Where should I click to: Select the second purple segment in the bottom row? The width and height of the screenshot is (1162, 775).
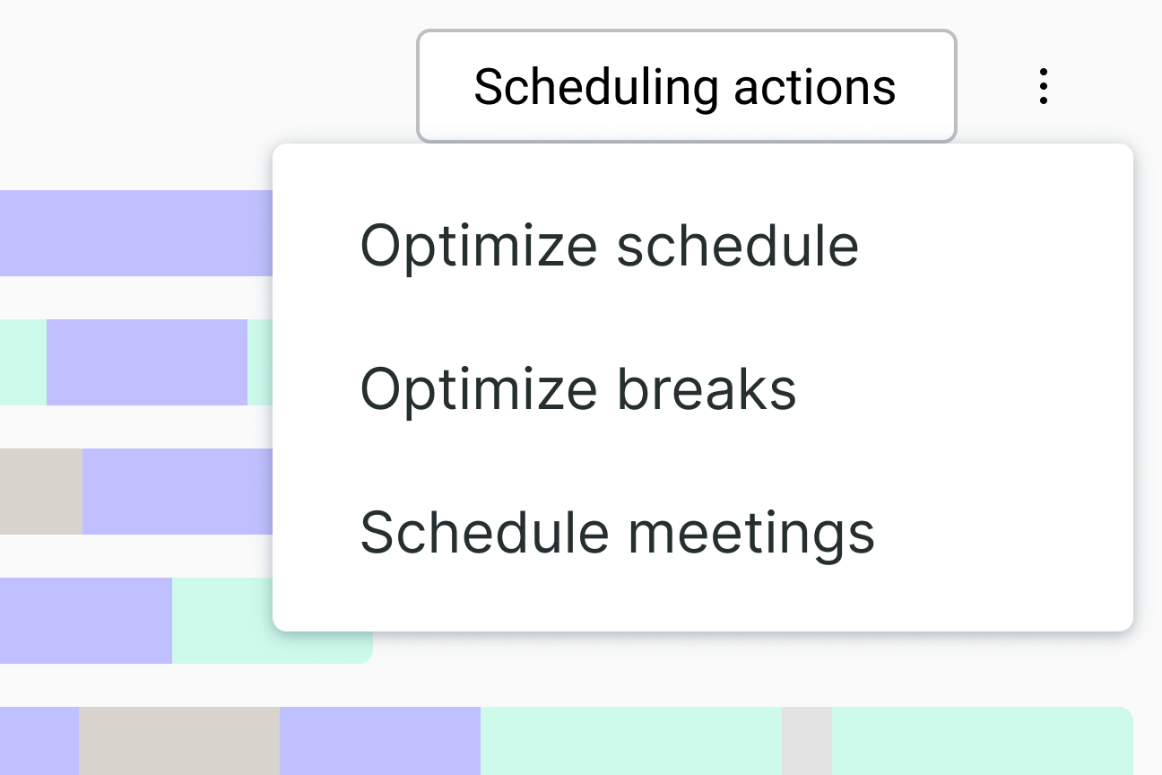click(379, 740)
